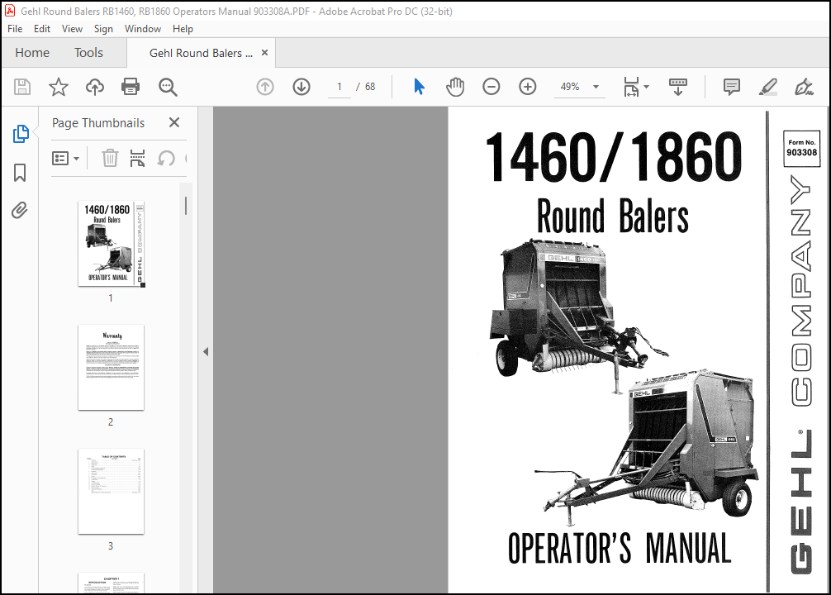Open the Sign menu
Image resolution: width=831 pixels, height=595 pixels.
(x=103, y=29)
